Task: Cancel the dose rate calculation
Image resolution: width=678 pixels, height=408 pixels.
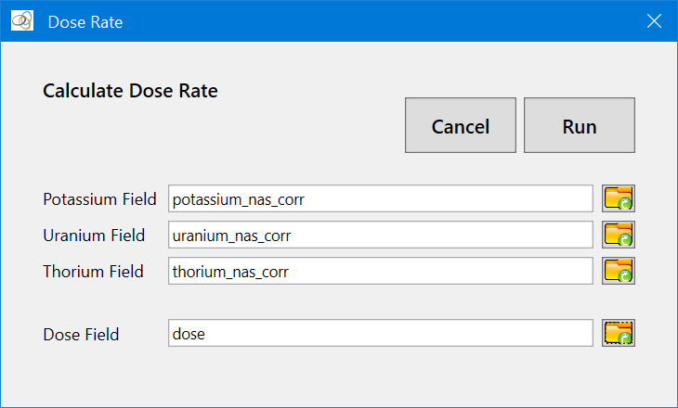Action: click(x=461, y=125)
